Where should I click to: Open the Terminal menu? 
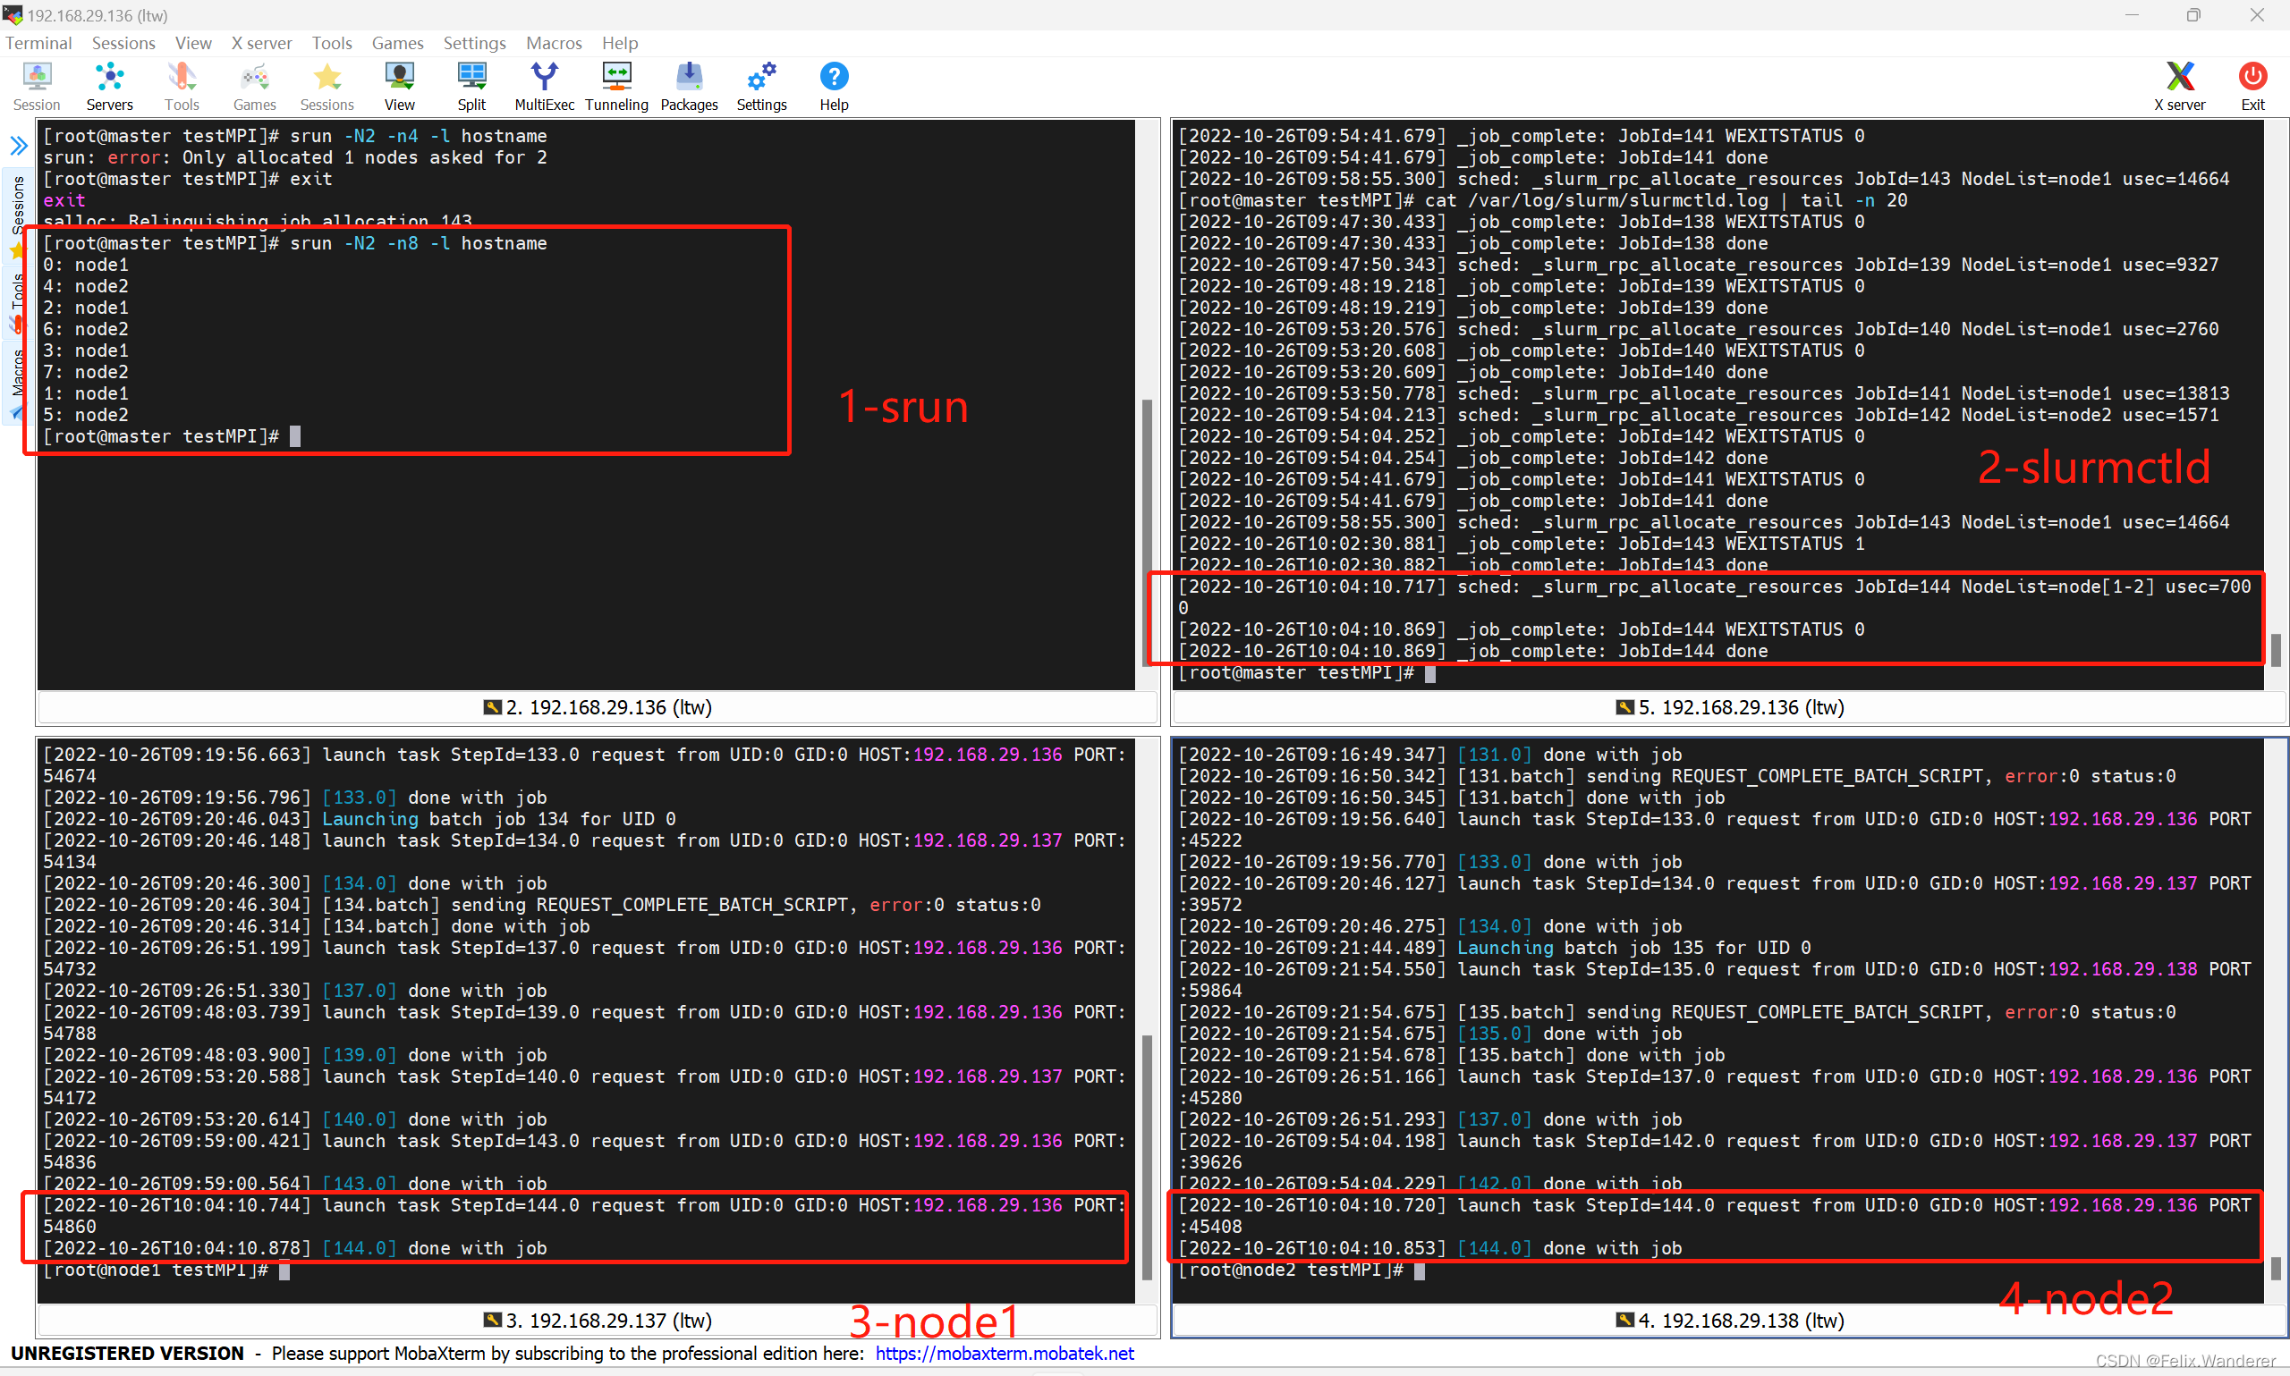pos(39,43)
